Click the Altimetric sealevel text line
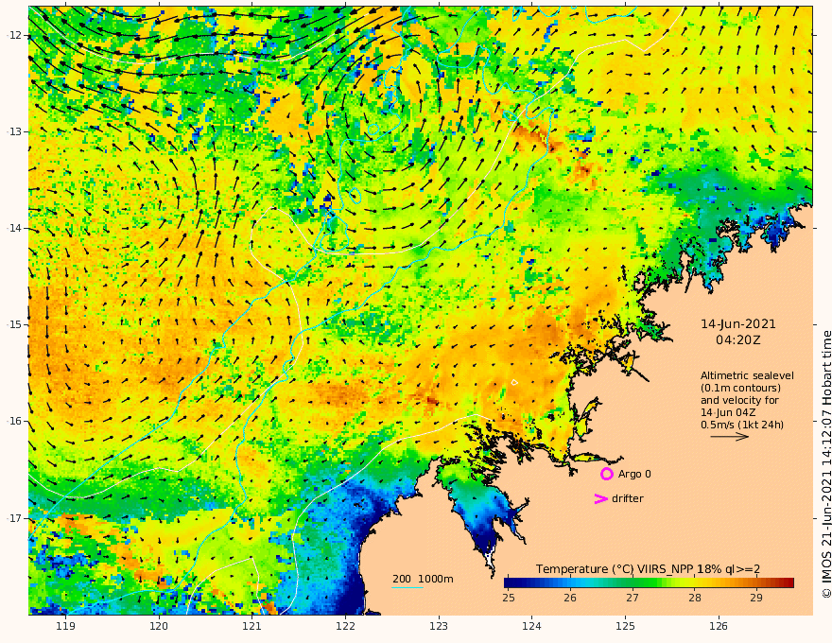This screenshot has width=832, height=643. tap(747, 375)
